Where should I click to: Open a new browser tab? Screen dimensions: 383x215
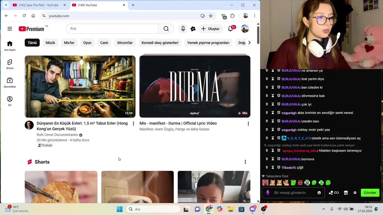click(133, 5)
